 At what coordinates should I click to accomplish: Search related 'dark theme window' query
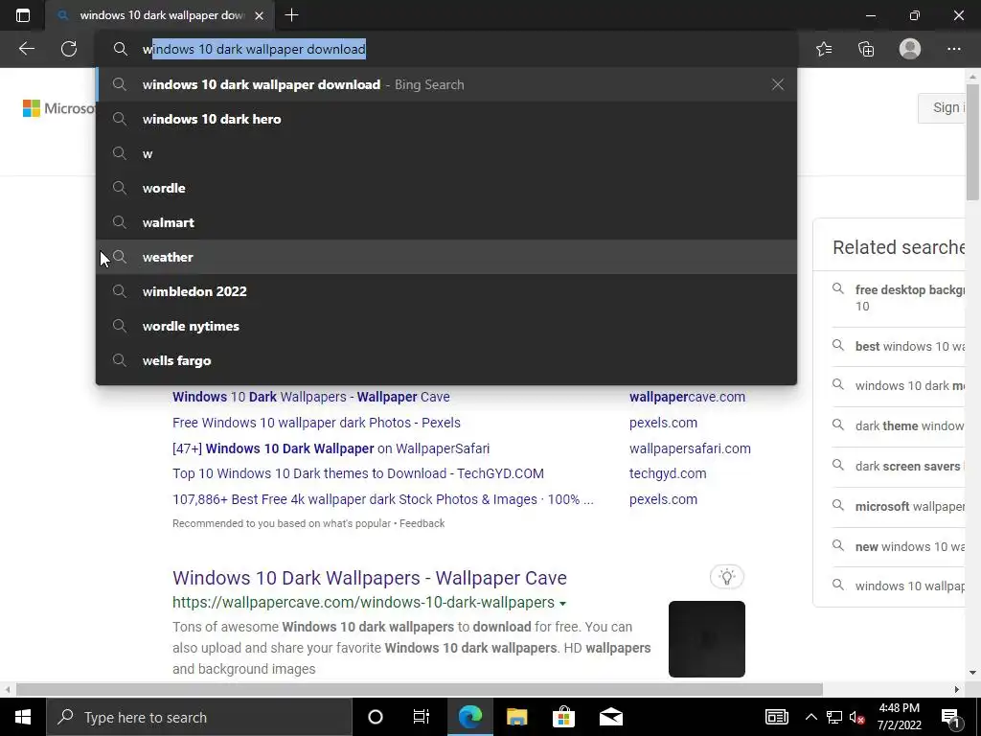click(x=899, y=425)
